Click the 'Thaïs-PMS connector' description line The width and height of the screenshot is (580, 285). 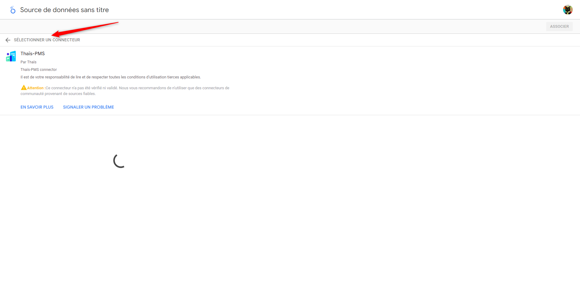tap(39, 70)
